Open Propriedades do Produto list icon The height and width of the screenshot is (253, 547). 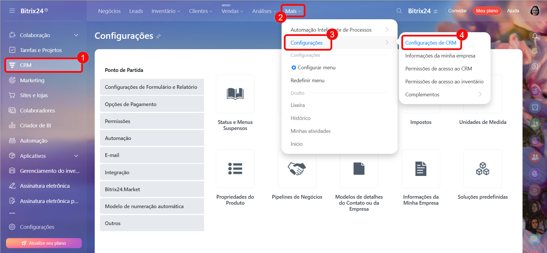point(235,168)
